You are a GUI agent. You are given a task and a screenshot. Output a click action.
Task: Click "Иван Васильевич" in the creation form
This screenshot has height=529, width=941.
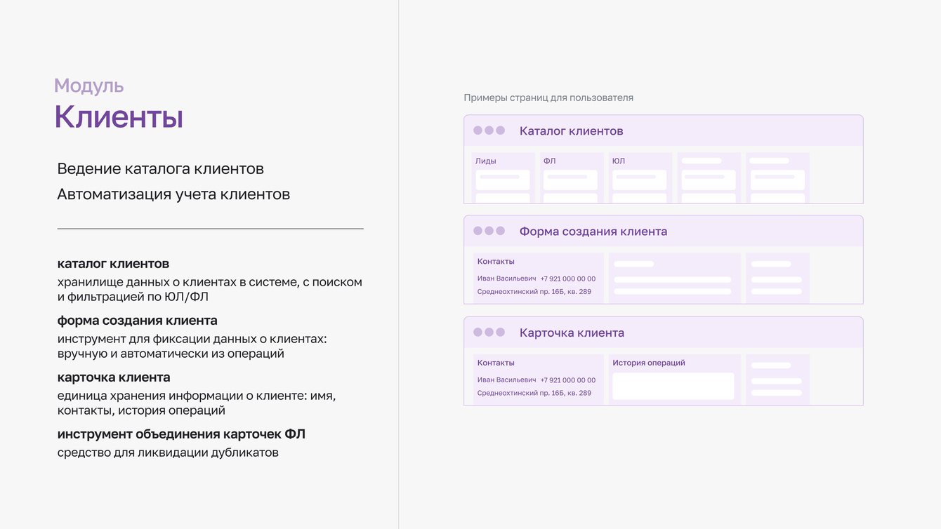tap(506, 279)
